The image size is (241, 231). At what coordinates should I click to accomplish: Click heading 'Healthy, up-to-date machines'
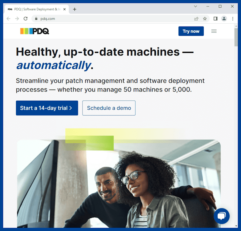98,52
